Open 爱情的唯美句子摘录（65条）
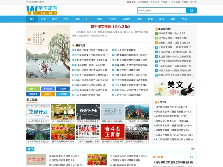Image resolution: width=223 pixels, height=167 pixels. [64, 156]
